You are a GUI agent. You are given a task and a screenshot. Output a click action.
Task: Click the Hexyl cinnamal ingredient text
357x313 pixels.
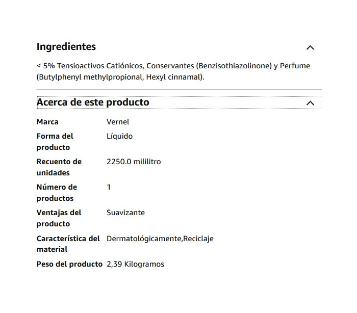[x=174, y=77]
